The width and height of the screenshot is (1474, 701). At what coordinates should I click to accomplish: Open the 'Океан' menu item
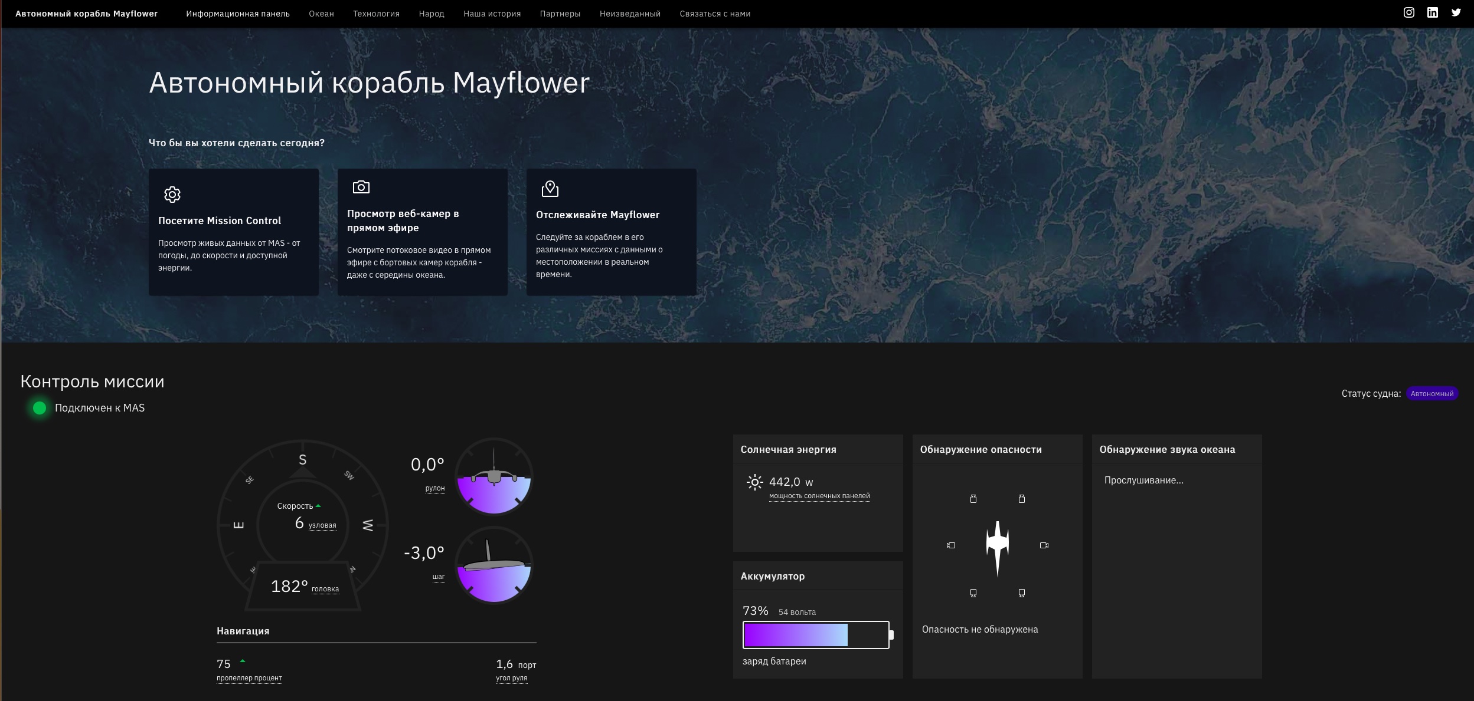321,14
